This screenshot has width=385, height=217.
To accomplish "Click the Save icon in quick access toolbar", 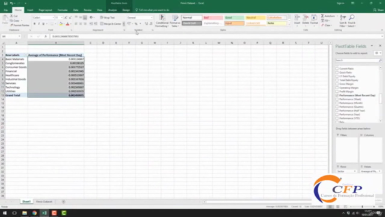I will [x=5, y=3].
